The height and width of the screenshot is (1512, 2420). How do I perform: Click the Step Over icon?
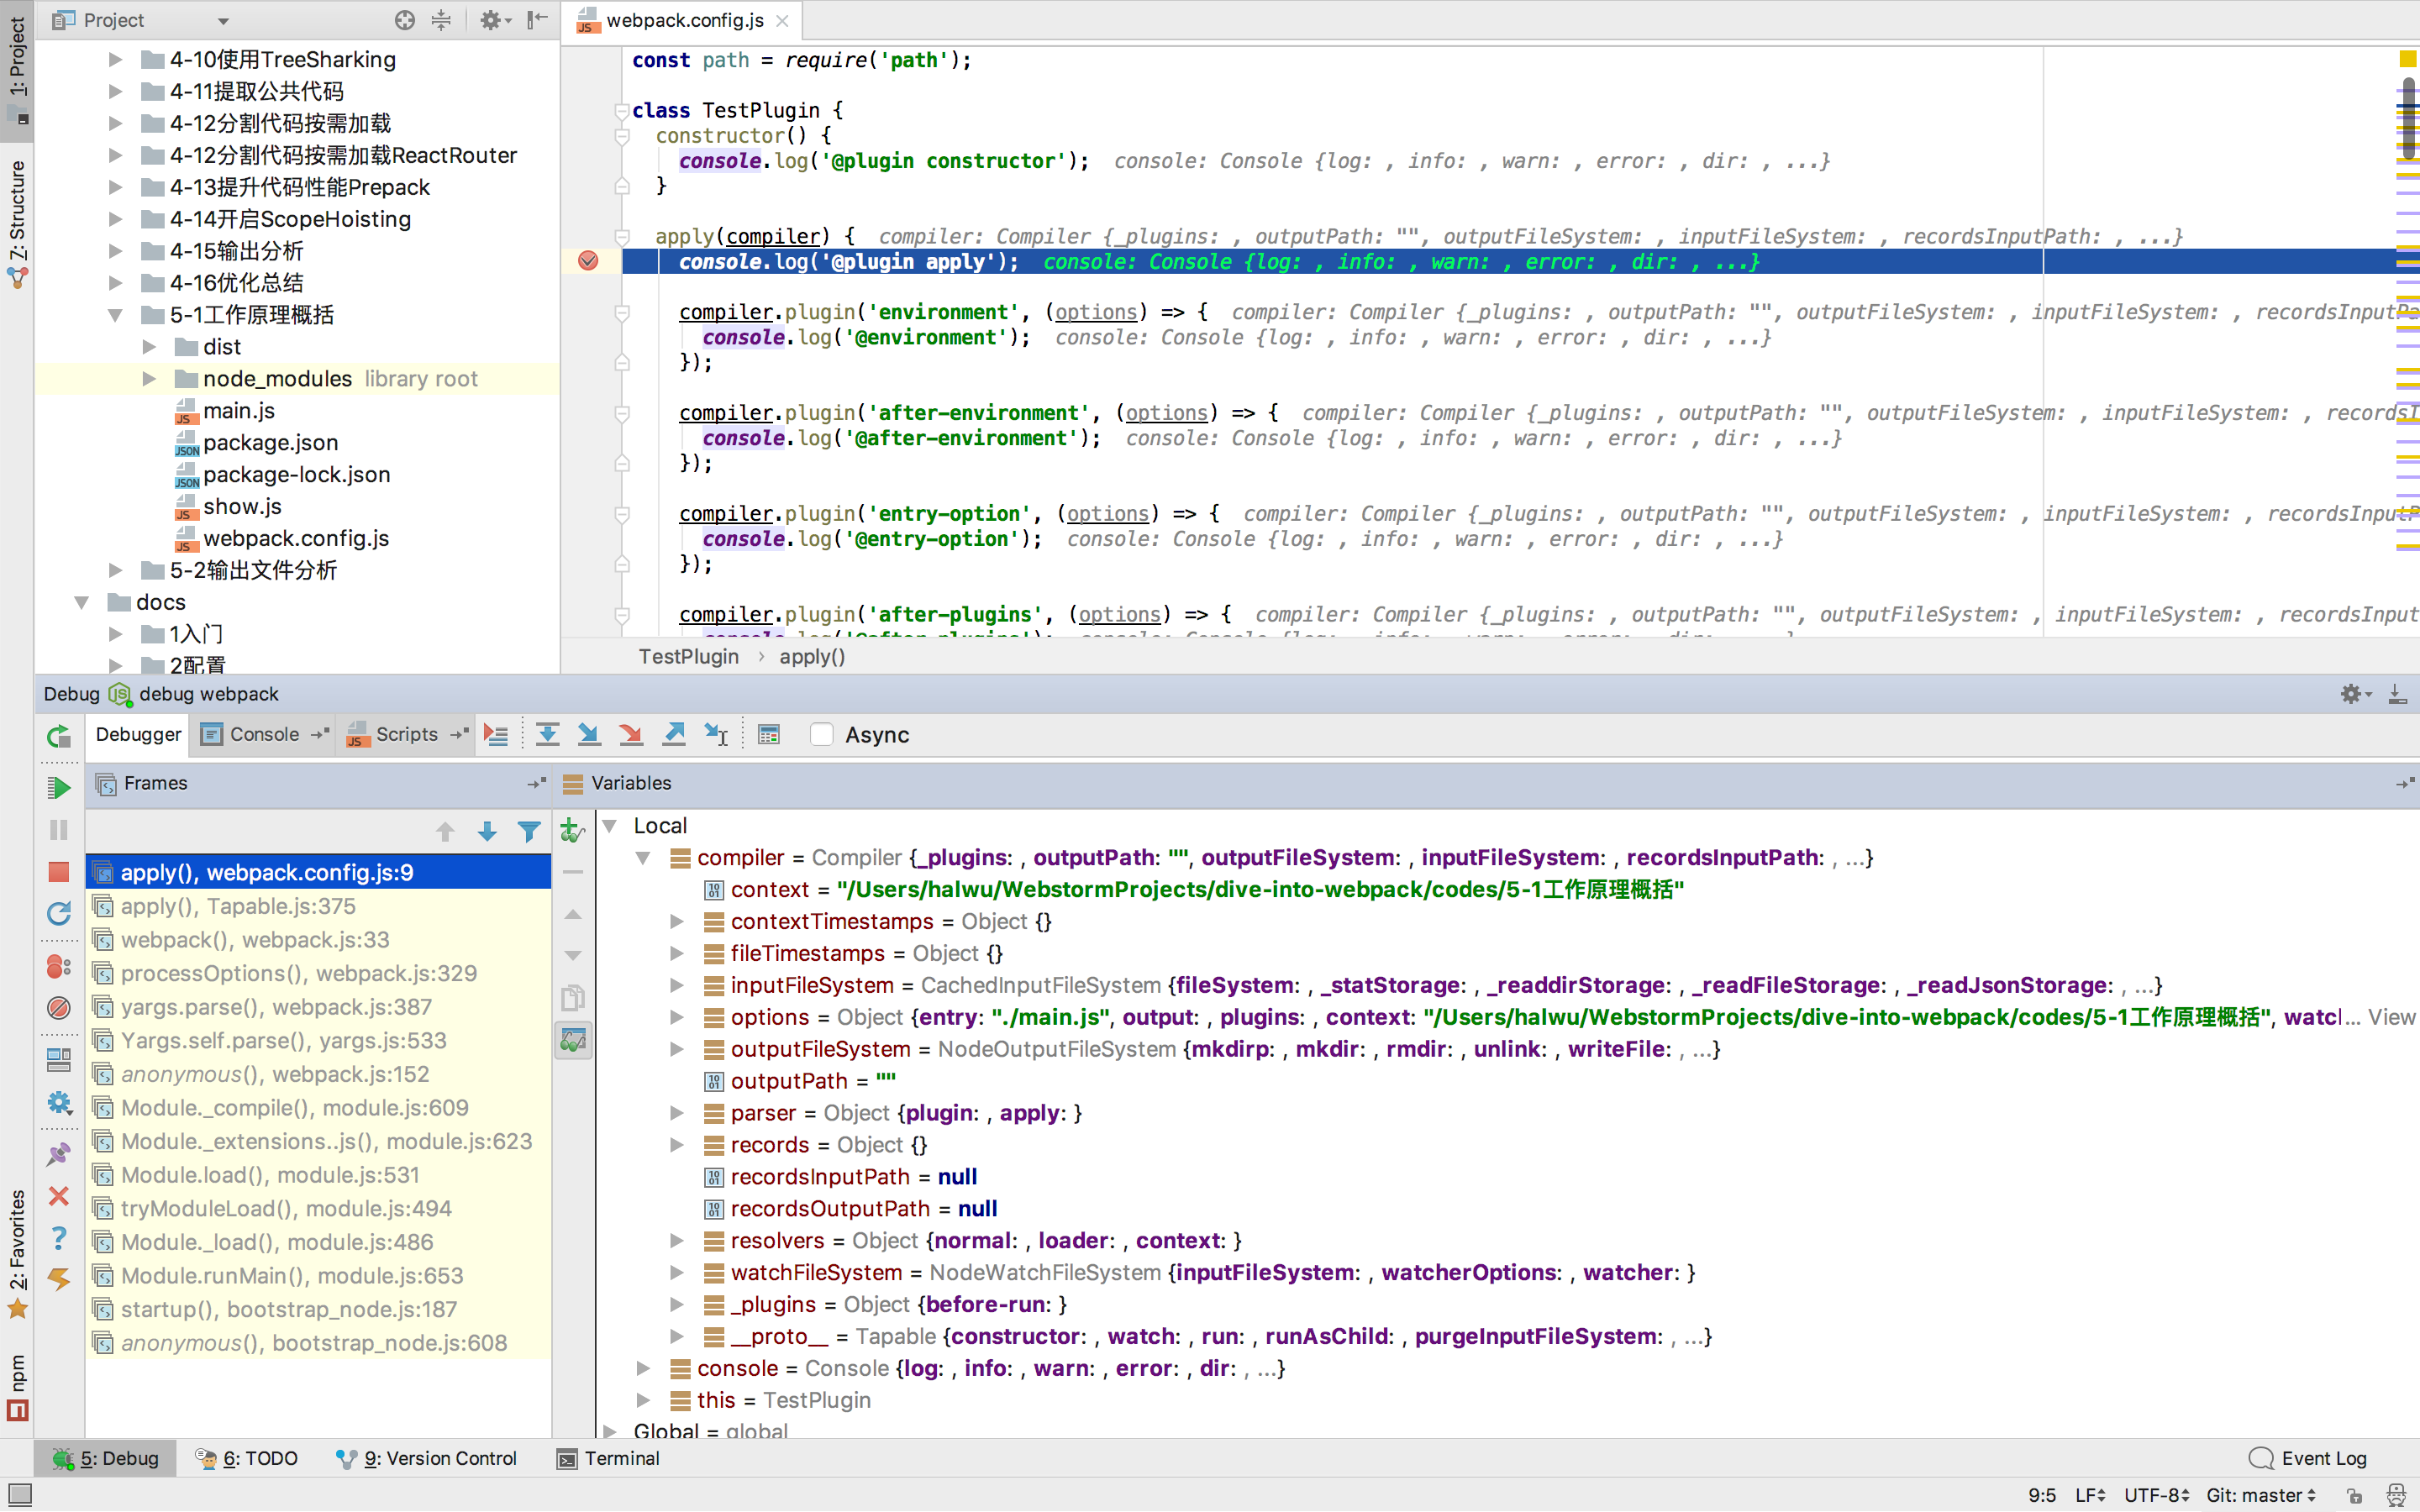click(547, 735)
